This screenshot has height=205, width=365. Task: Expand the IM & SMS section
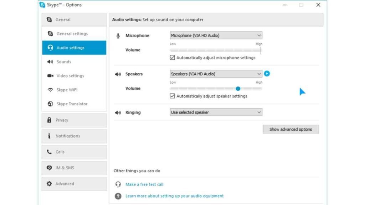[74, 168]
